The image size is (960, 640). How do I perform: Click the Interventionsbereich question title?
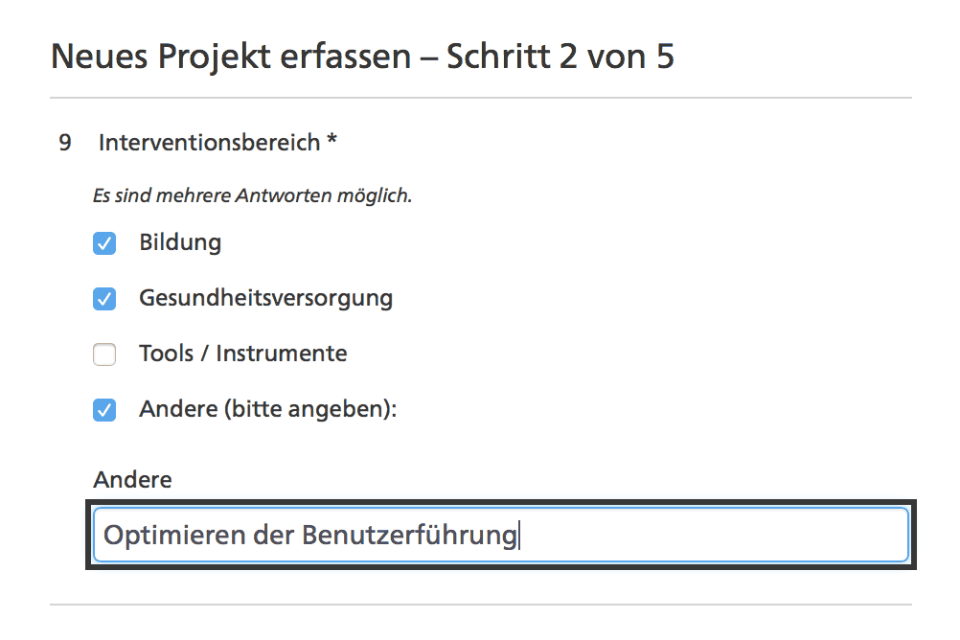pos(209,143)
